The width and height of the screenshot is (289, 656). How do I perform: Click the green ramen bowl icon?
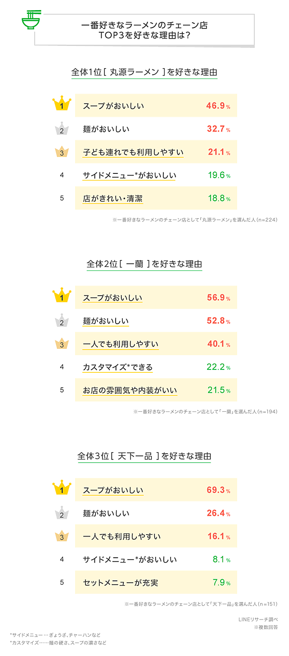click(x=30, y=21)
